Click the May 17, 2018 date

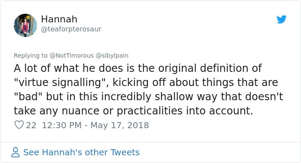(x=120, y=126)
